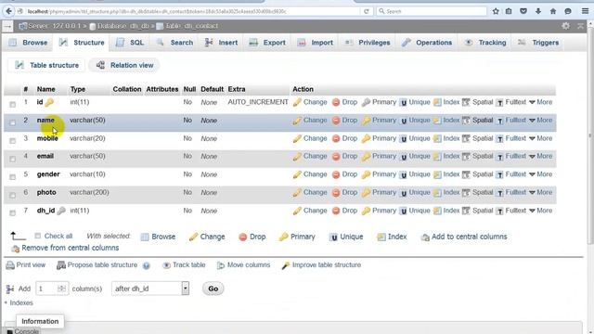Viewport: 594px width, 334px height.
Task: Click With selected Drop link
Action: pyautogui.click(x=252, y=237)
